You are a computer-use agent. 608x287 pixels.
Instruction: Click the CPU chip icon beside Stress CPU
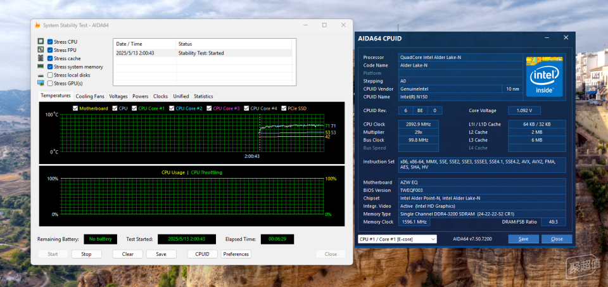click(41, 42)
